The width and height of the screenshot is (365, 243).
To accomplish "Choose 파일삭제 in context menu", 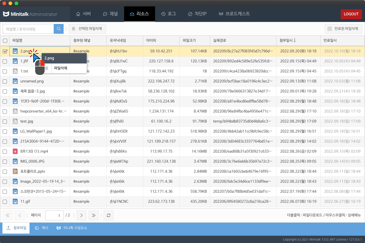I will pyautogui.click(x=64, y=68).
